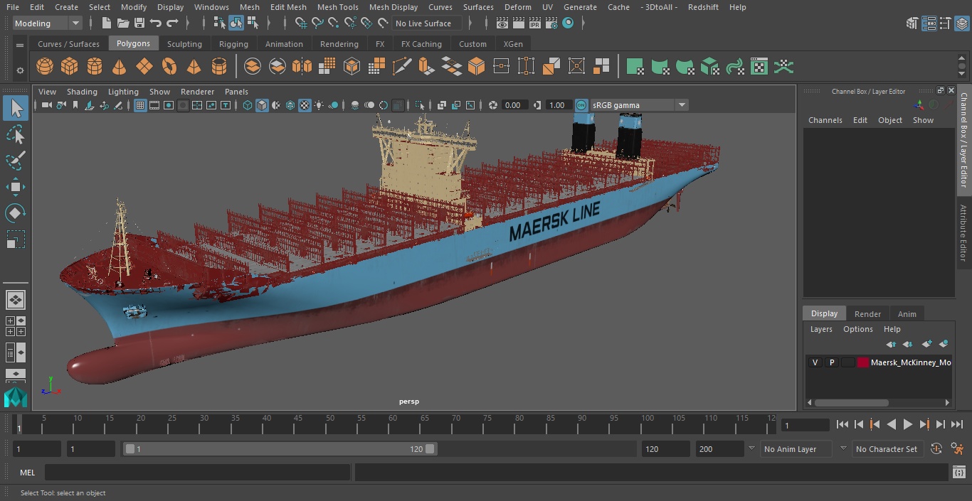Undo the last action with the toolbar arrow
Image resolution: width=972 pixels, height=501 pixels.
156,23
